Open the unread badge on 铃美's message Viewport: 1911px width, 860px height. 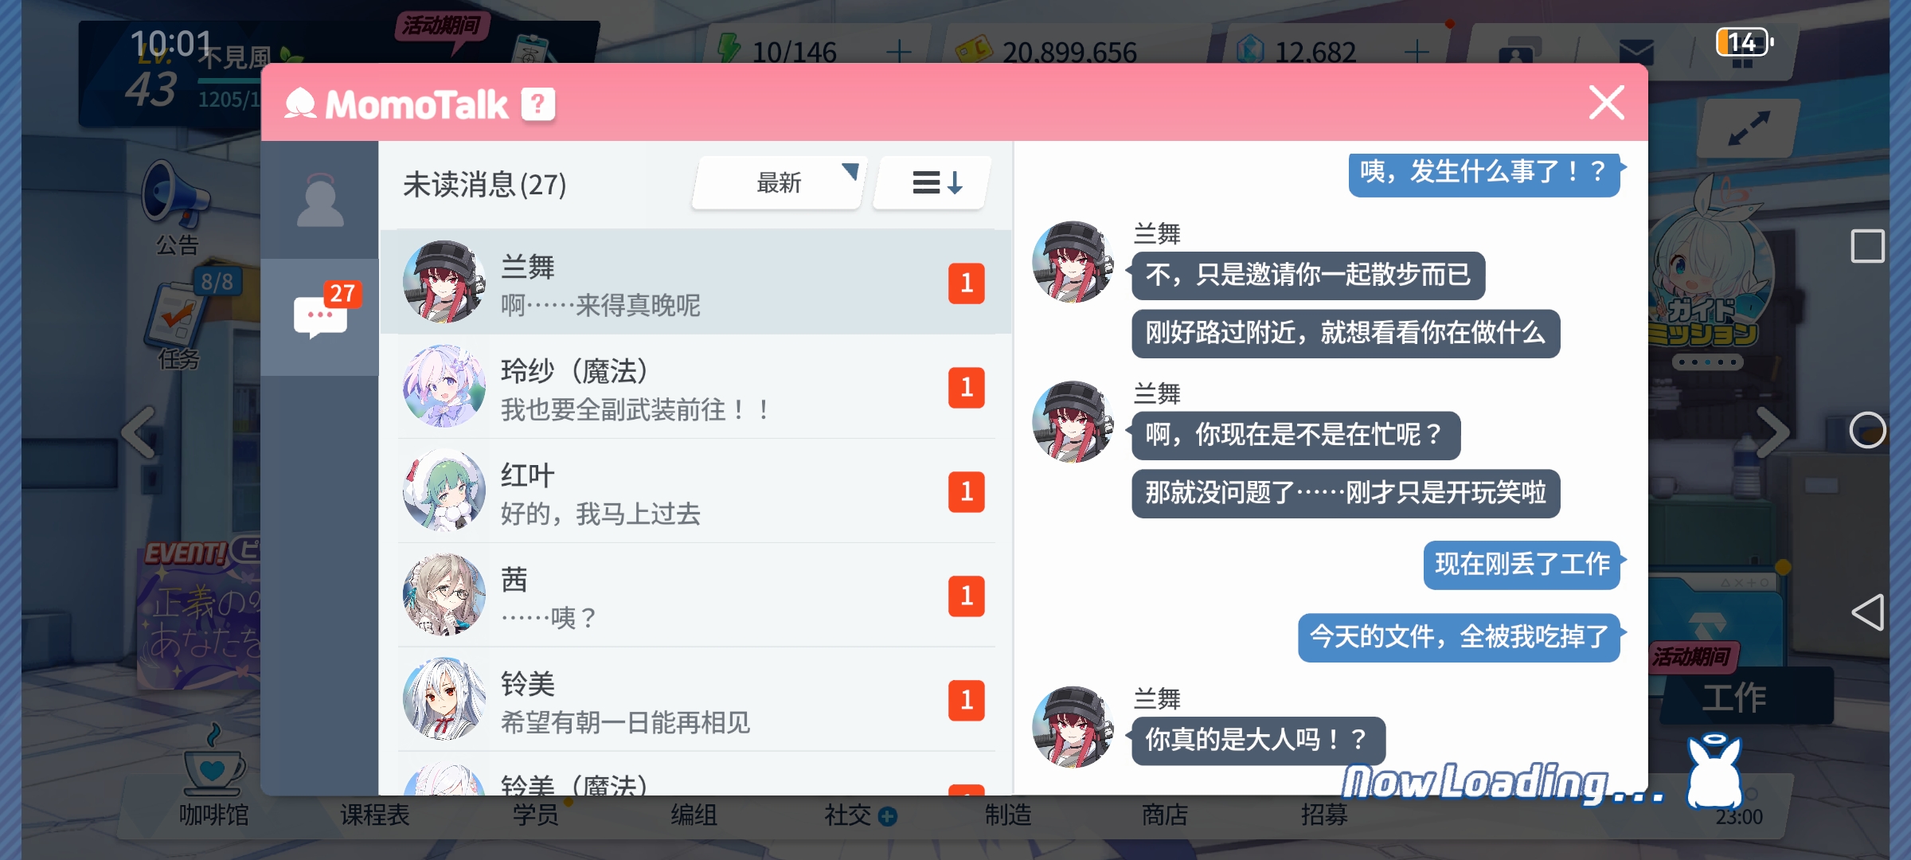tap(966, 700)
